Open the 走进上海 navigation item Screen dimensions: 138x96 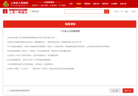(123, 4)
